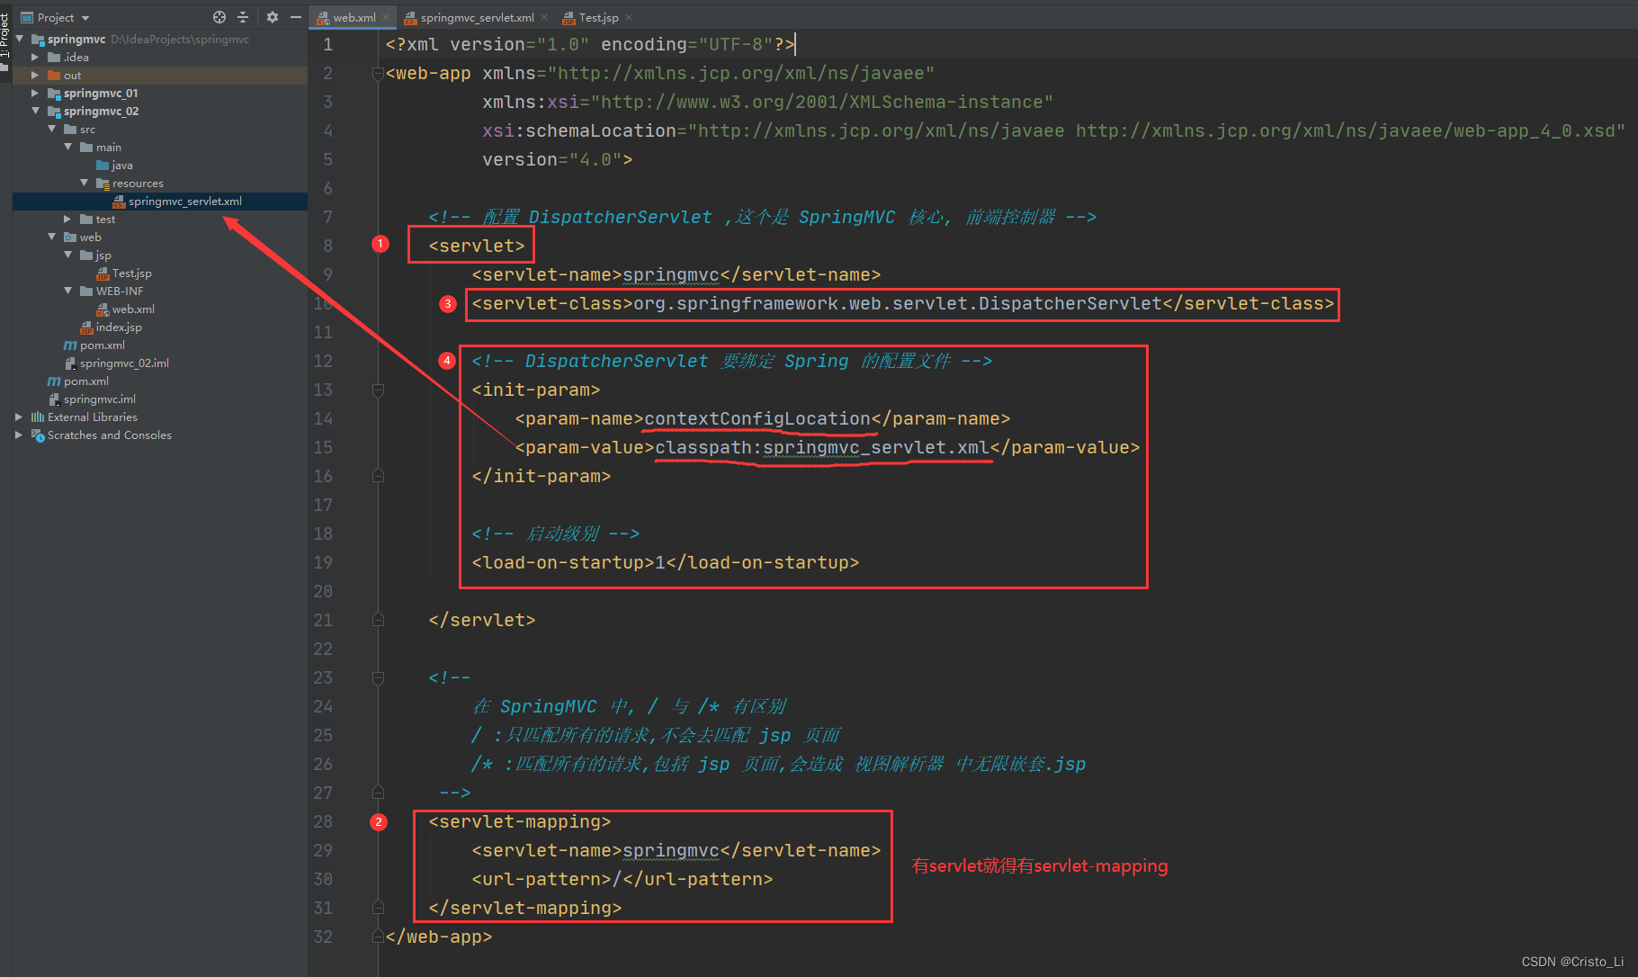The height and width of the screenshot is (977, 1638).
Task: Toggle code fold at line 16 end init-param
Action: pos(378,476)
